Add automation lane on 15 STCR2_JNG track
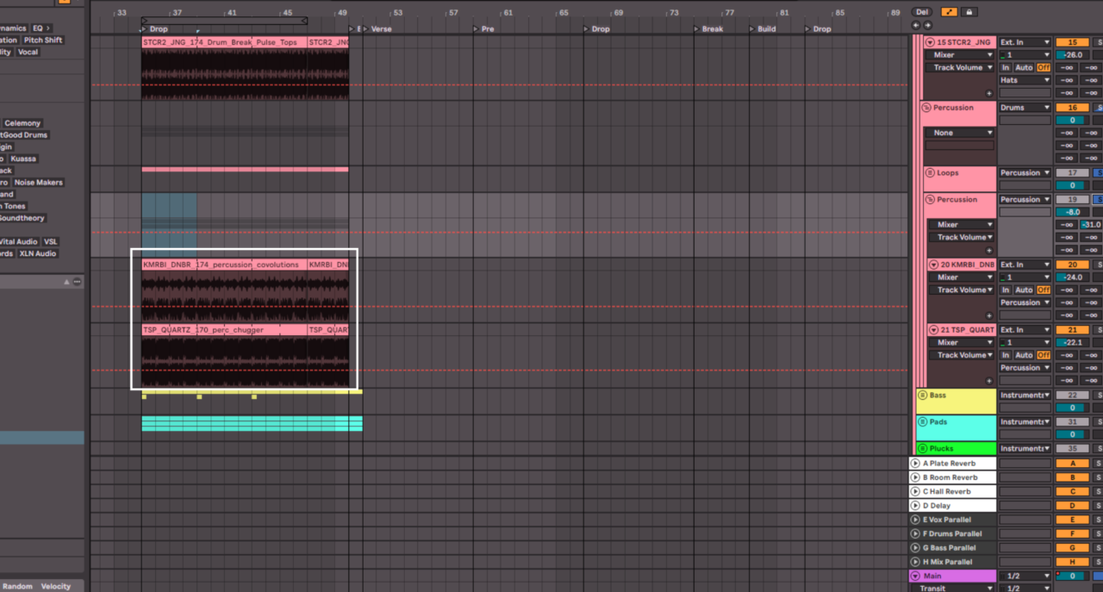The image size is (1103, 592). (x=989, y=93)
